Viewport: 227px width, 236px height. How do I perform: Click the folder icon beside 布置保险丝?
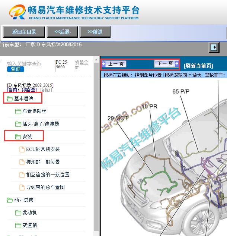click(x=18, y=111)
